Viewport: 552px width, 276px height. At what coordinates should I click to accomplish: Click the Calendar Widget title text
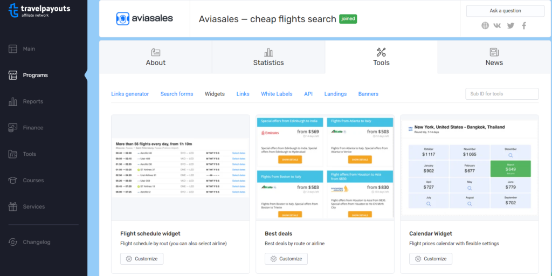(431, 233)
